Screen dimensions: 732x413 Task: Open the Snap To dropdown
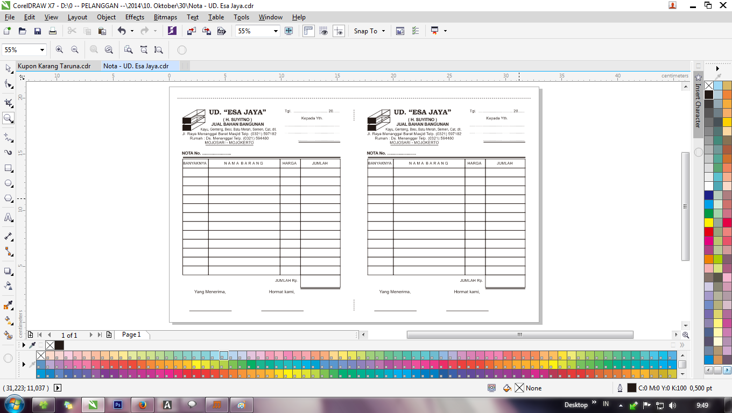tap(369, 31)
